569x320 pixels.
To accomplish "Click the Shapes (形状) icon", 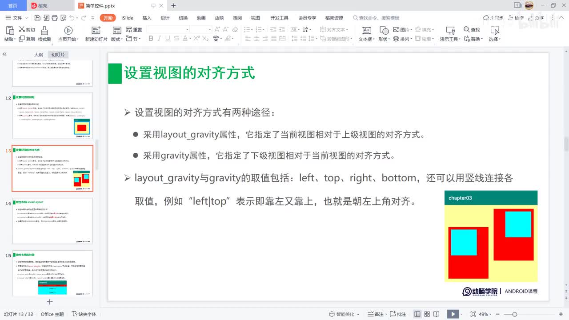I will point(384,30).
